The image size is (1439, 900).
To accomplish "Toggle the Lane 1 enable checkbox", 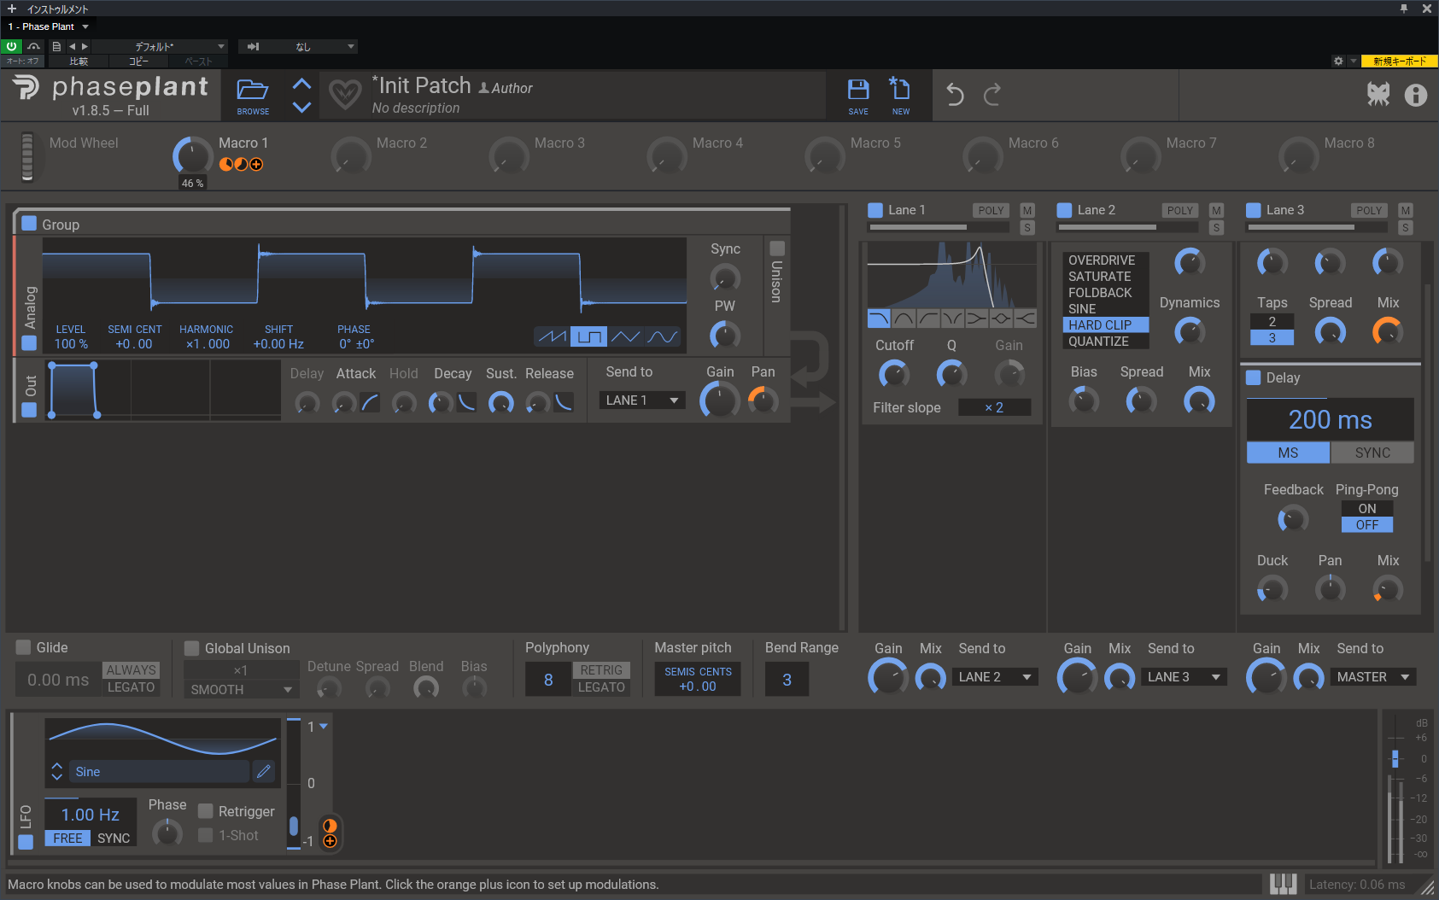I will click(875, 210).
